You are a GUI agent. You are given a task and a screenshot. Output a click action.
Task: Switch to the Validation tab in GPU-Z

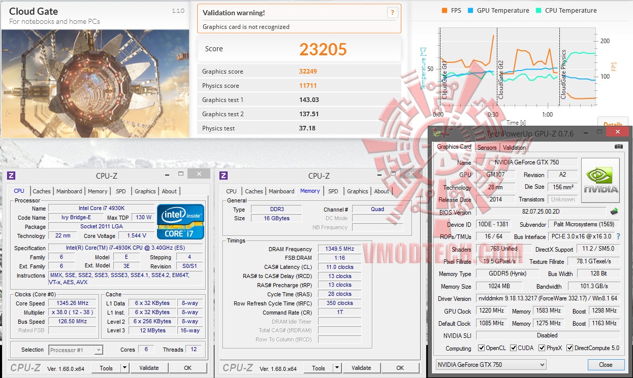pyautogui.click(x=515, y=148)
